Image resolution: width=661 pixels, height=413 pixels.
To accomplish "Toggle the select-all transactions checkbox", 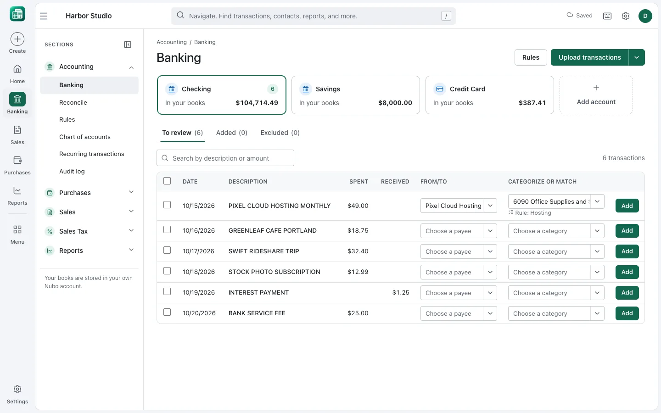I will click(x=167, y=181).
